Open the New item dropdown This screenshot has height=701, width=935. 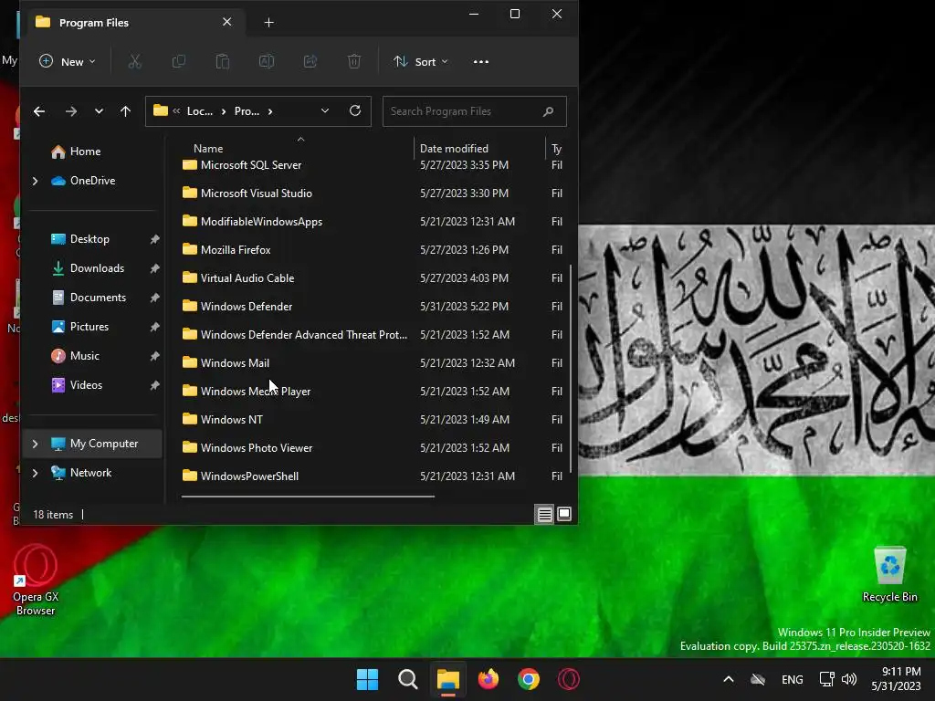[67, 61]
